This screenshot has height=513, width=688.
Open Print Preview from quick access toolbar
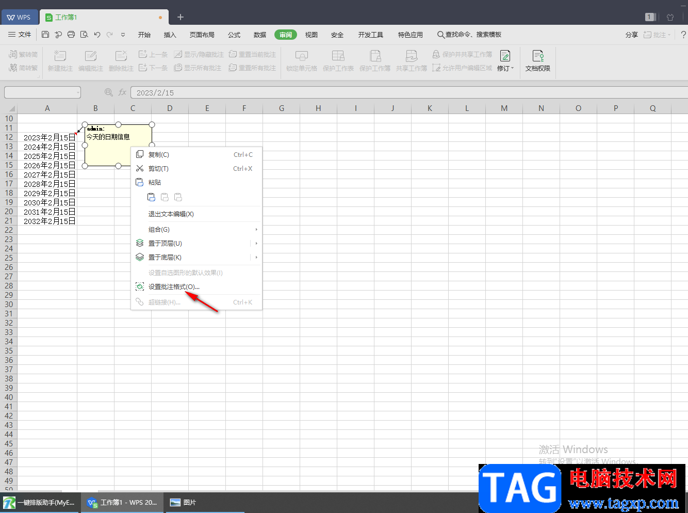pyautogui.click(x=84, y=35)
